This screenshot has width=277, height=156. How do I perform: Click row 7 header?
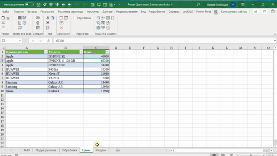pyautogui.click(x=3, y=78)
